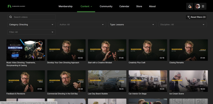The height and width of the screenshot is (104, 213).
Task: Open Car Interior On Stage thumbnail
Action: coord(148,81)
